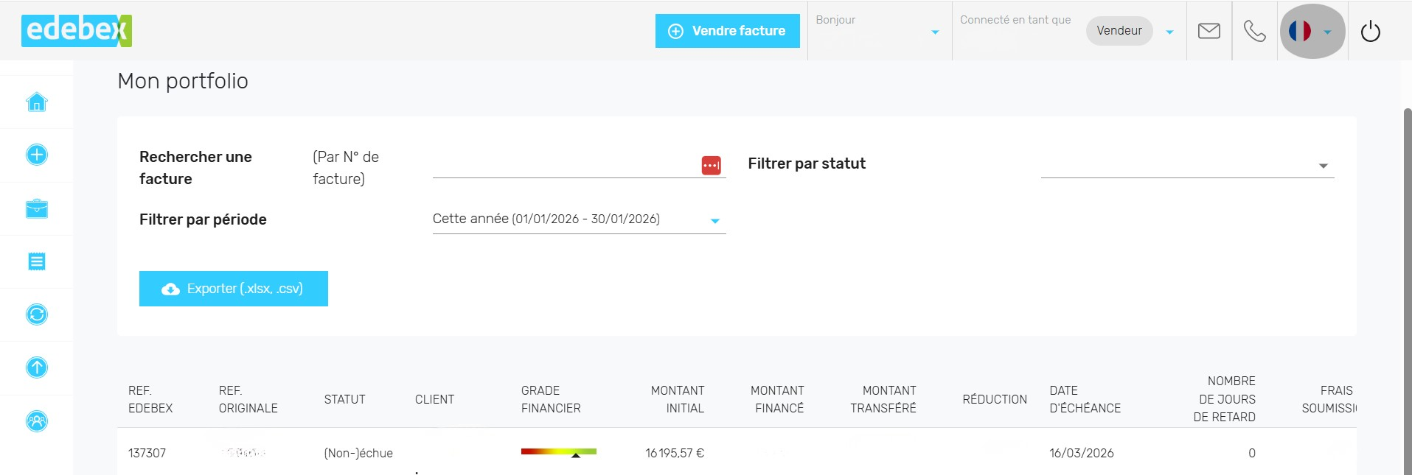Click the phone contact icon

[x=1254, y=31]
